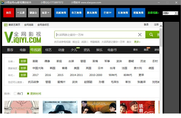This screenshot has height=118, width=181.
Task: Filter region by 韩国
Action: click(52, 68)
